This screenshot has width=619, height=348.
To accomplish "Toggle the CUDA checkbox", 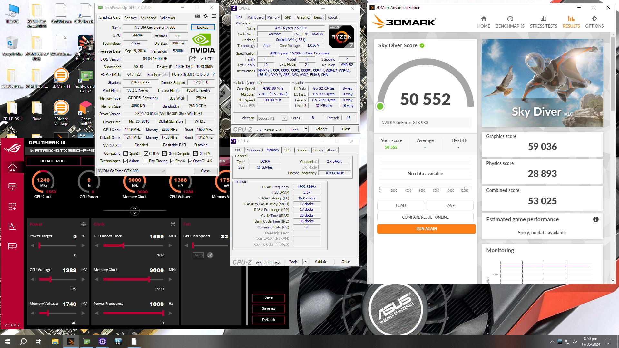I will [146, 154].
